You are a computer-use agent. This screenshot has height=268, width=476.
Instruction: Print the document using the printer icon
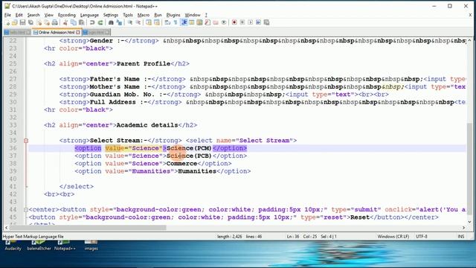55,22
